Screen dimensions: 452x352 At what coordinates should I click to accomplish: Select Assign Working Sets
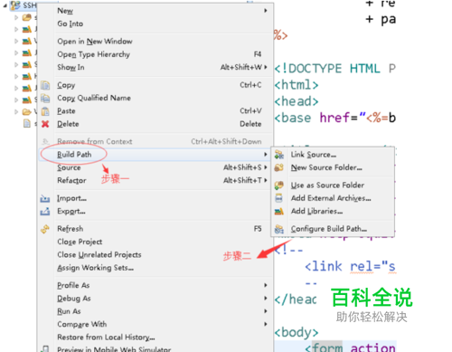pyautogui.click(x=95, y=268)
